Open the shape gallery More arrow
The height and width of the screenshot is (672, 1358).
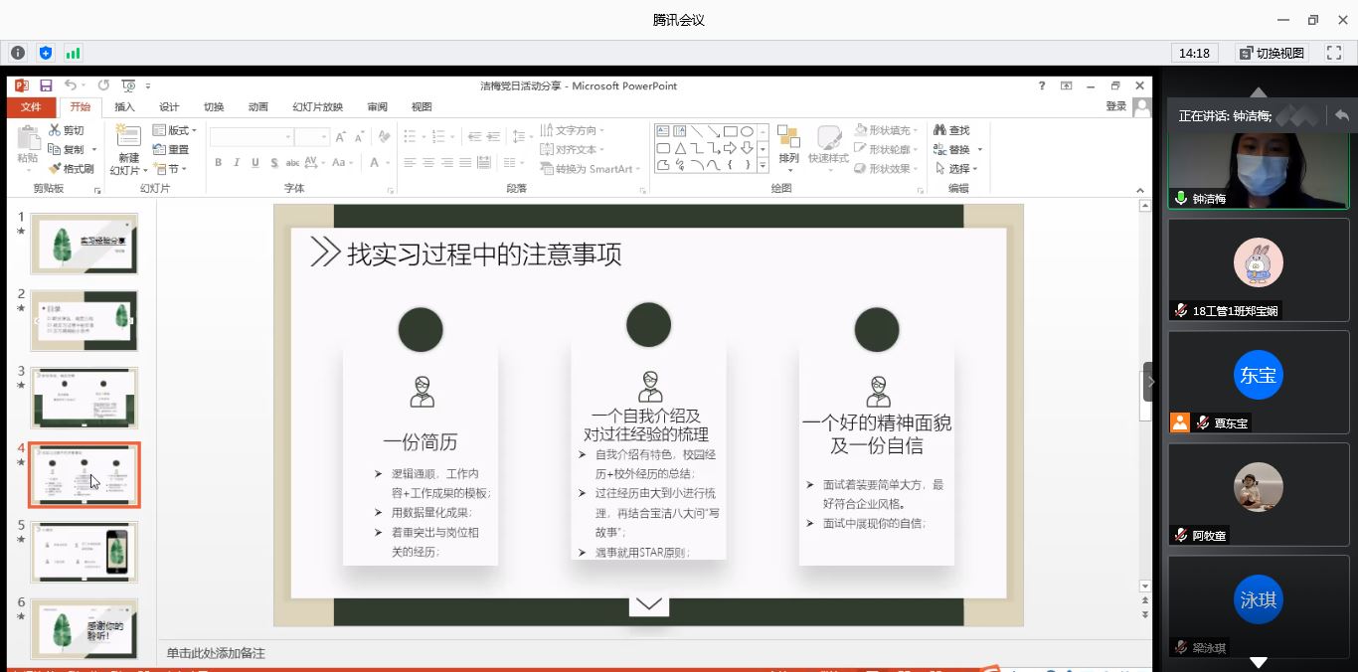click(763, 165)
